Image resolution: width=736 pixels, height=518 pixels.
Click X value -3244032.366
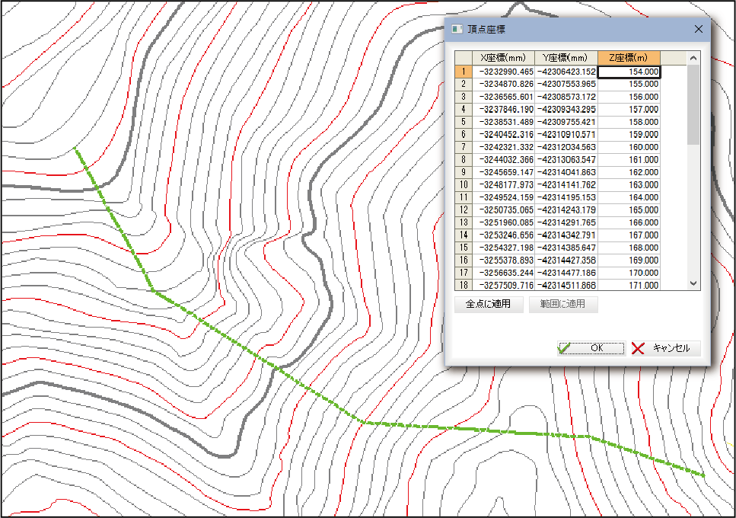pyautogui.click(x=503, y=160)
